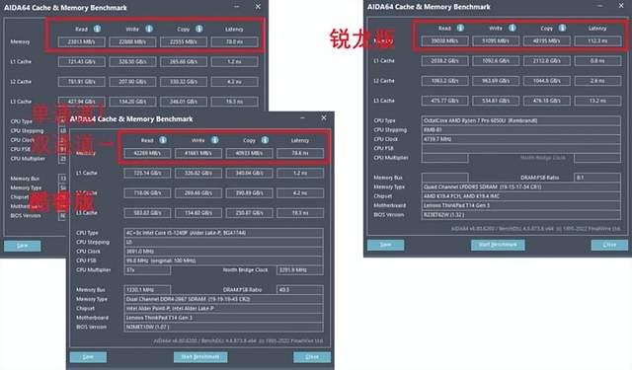The height and width of the screenshot is (370, 632).
Task: Click the 'L1 Cache' label in the AMD Ryzen window
Action: [x=384, y=61]
